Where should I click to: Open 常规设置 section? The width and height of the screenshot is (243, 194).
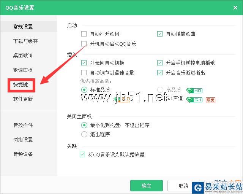[29, 27]
